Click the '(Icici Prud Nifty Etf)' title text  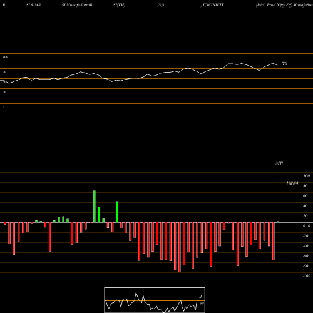[x=274, y=5]
